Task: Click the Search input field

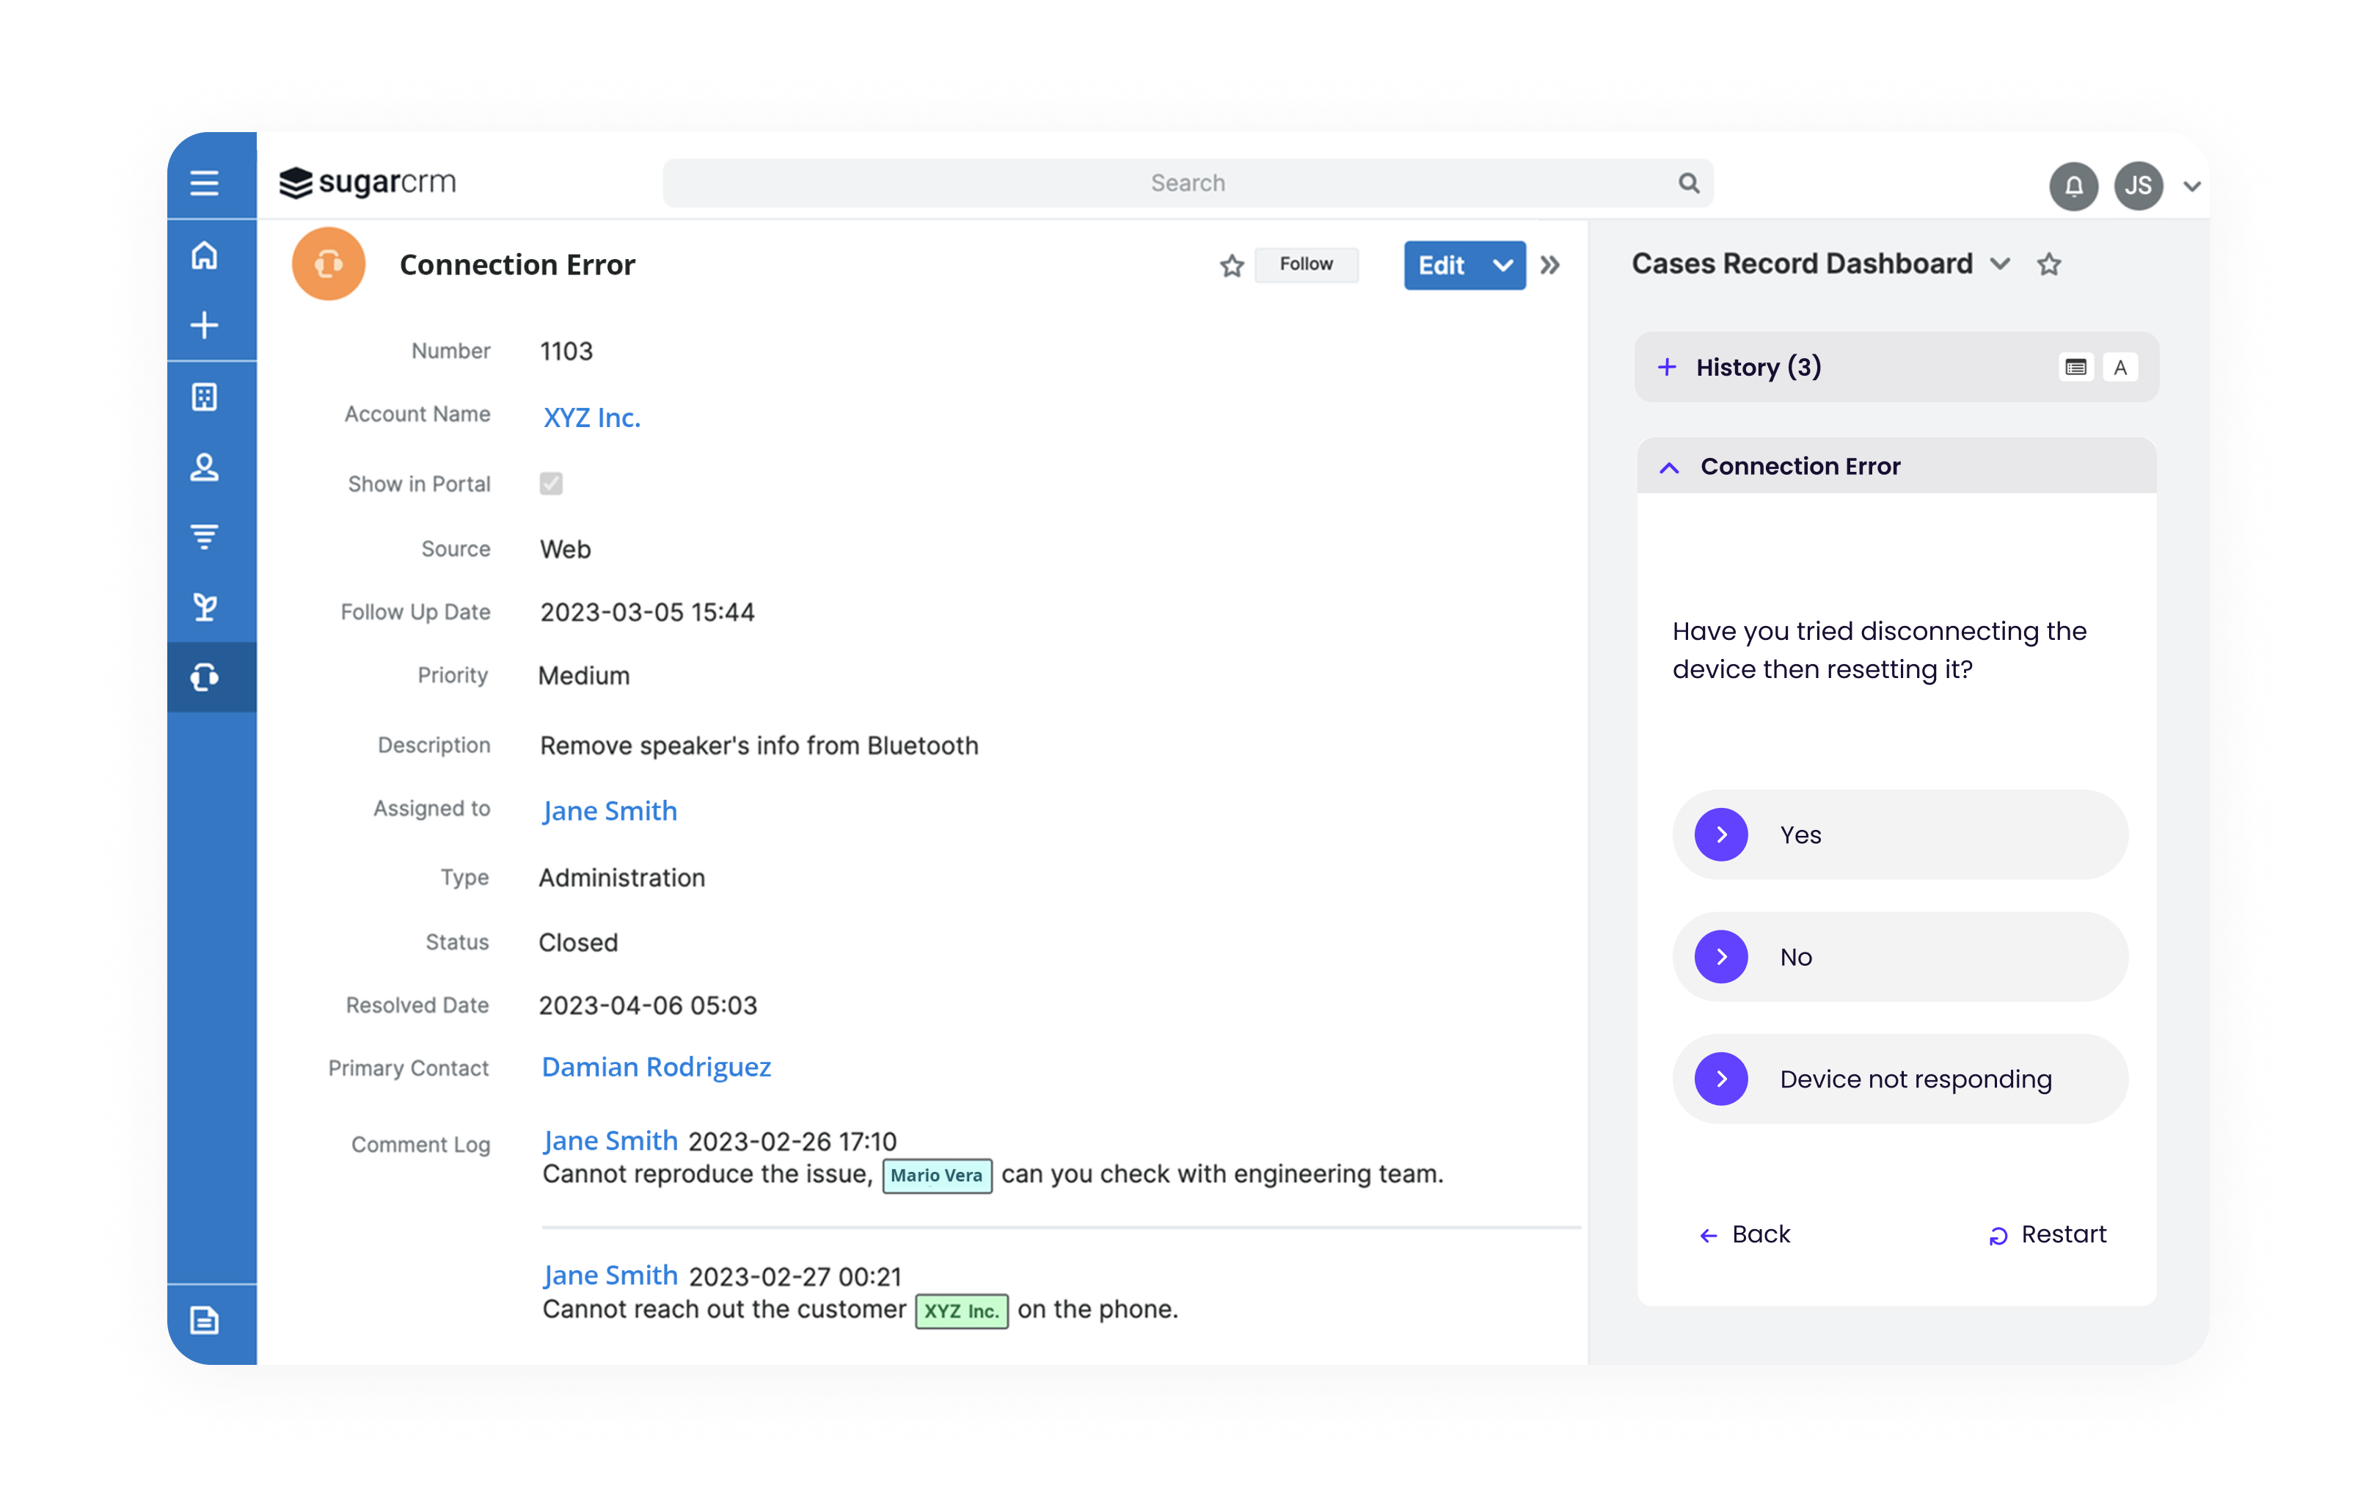Action: tap(1188, 181)
